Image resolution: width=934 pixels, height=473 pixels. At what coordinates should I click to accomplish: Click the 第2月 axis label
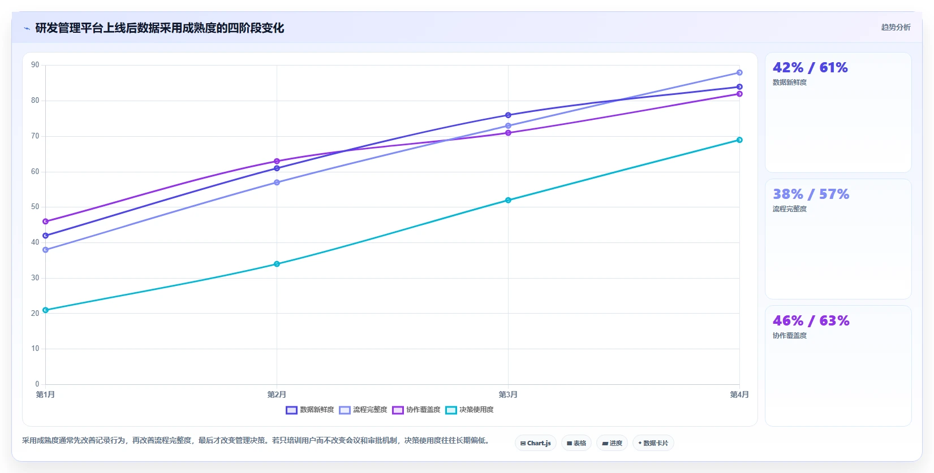277,394
